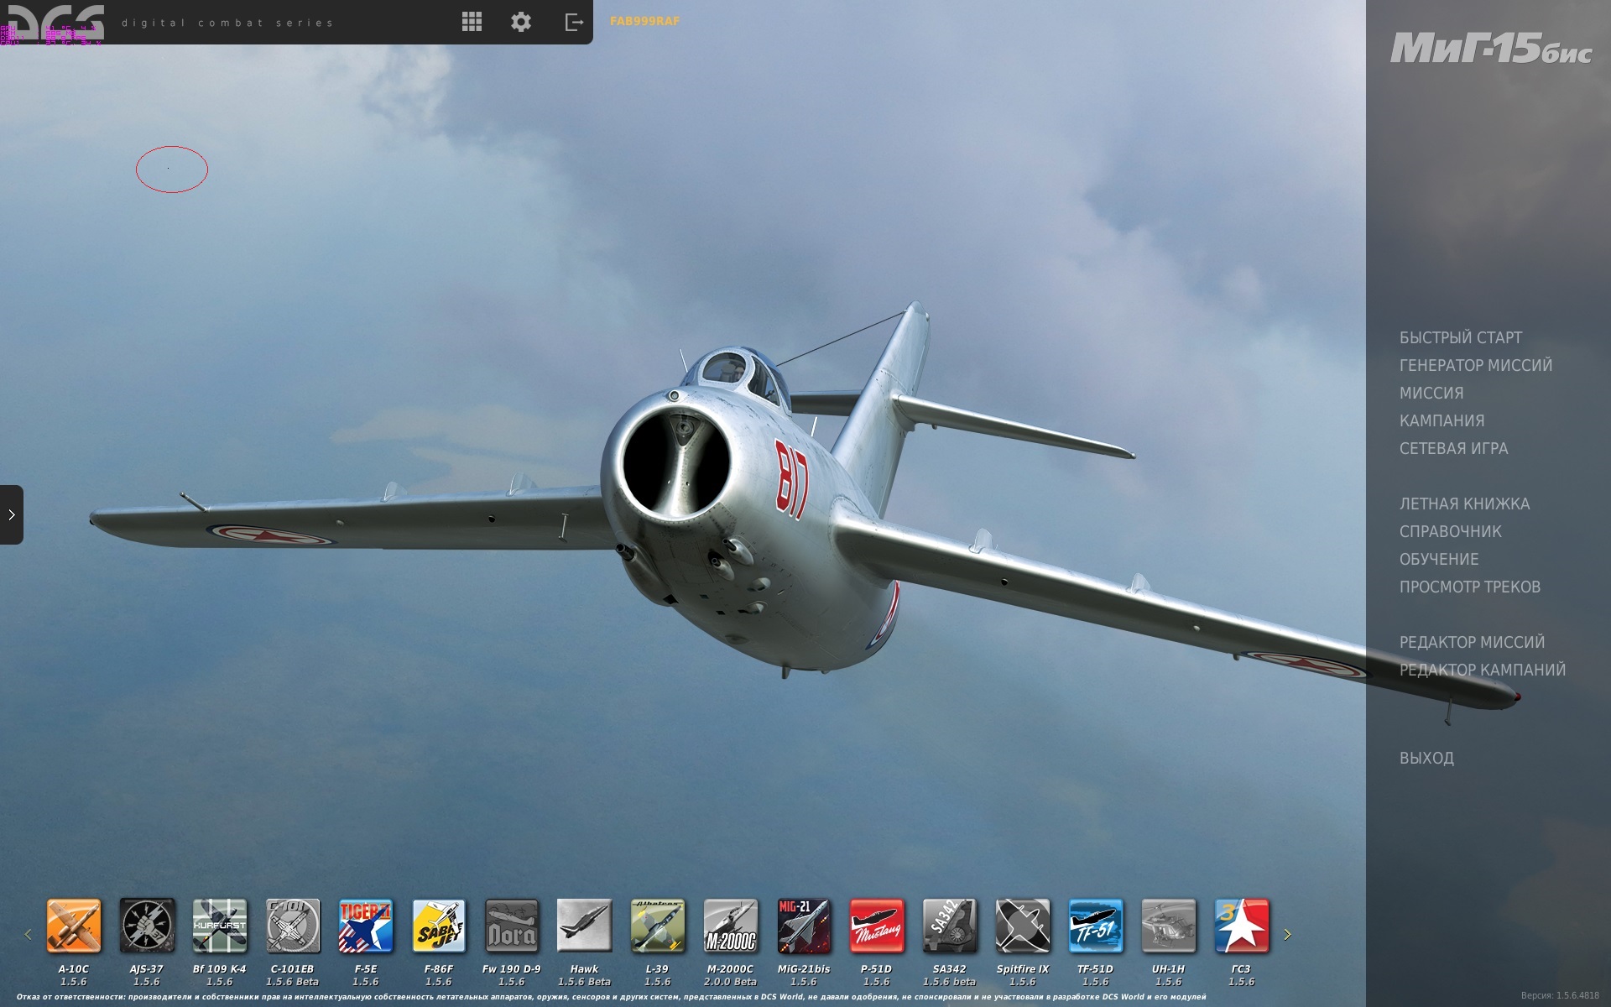Open СЕТЕВАЯ ИГРА menu item
The width and height of the screenshot is (1611, 1007).
[1453, 448]
